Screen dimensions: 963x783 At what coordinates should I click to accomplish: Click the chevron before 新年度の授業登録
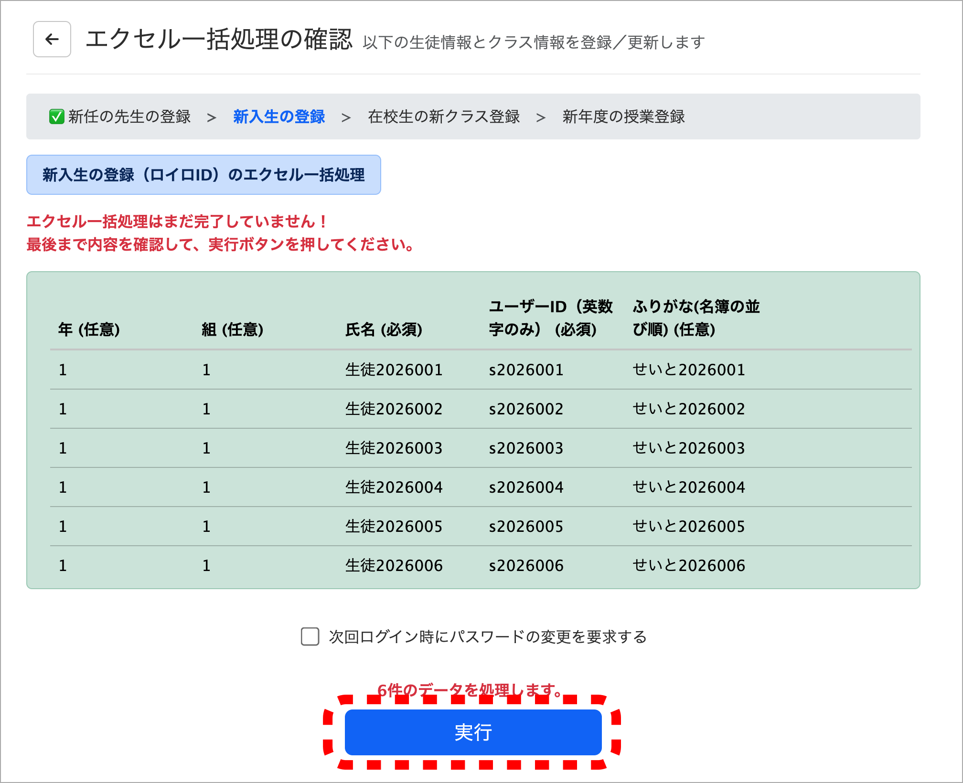pos(540,117)
